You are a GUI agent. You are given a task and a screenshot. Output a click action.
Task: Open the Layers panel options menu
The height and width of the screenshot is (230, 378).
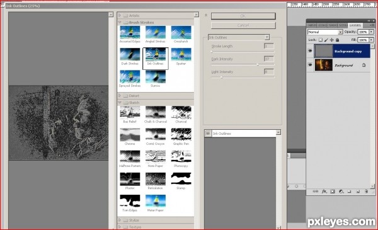click(x=372, y=25)
